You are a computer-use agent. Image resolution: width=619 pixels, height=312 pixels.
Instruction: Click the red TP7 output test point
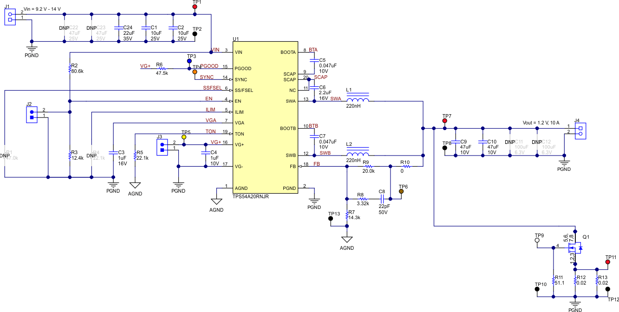click(445, 120)
